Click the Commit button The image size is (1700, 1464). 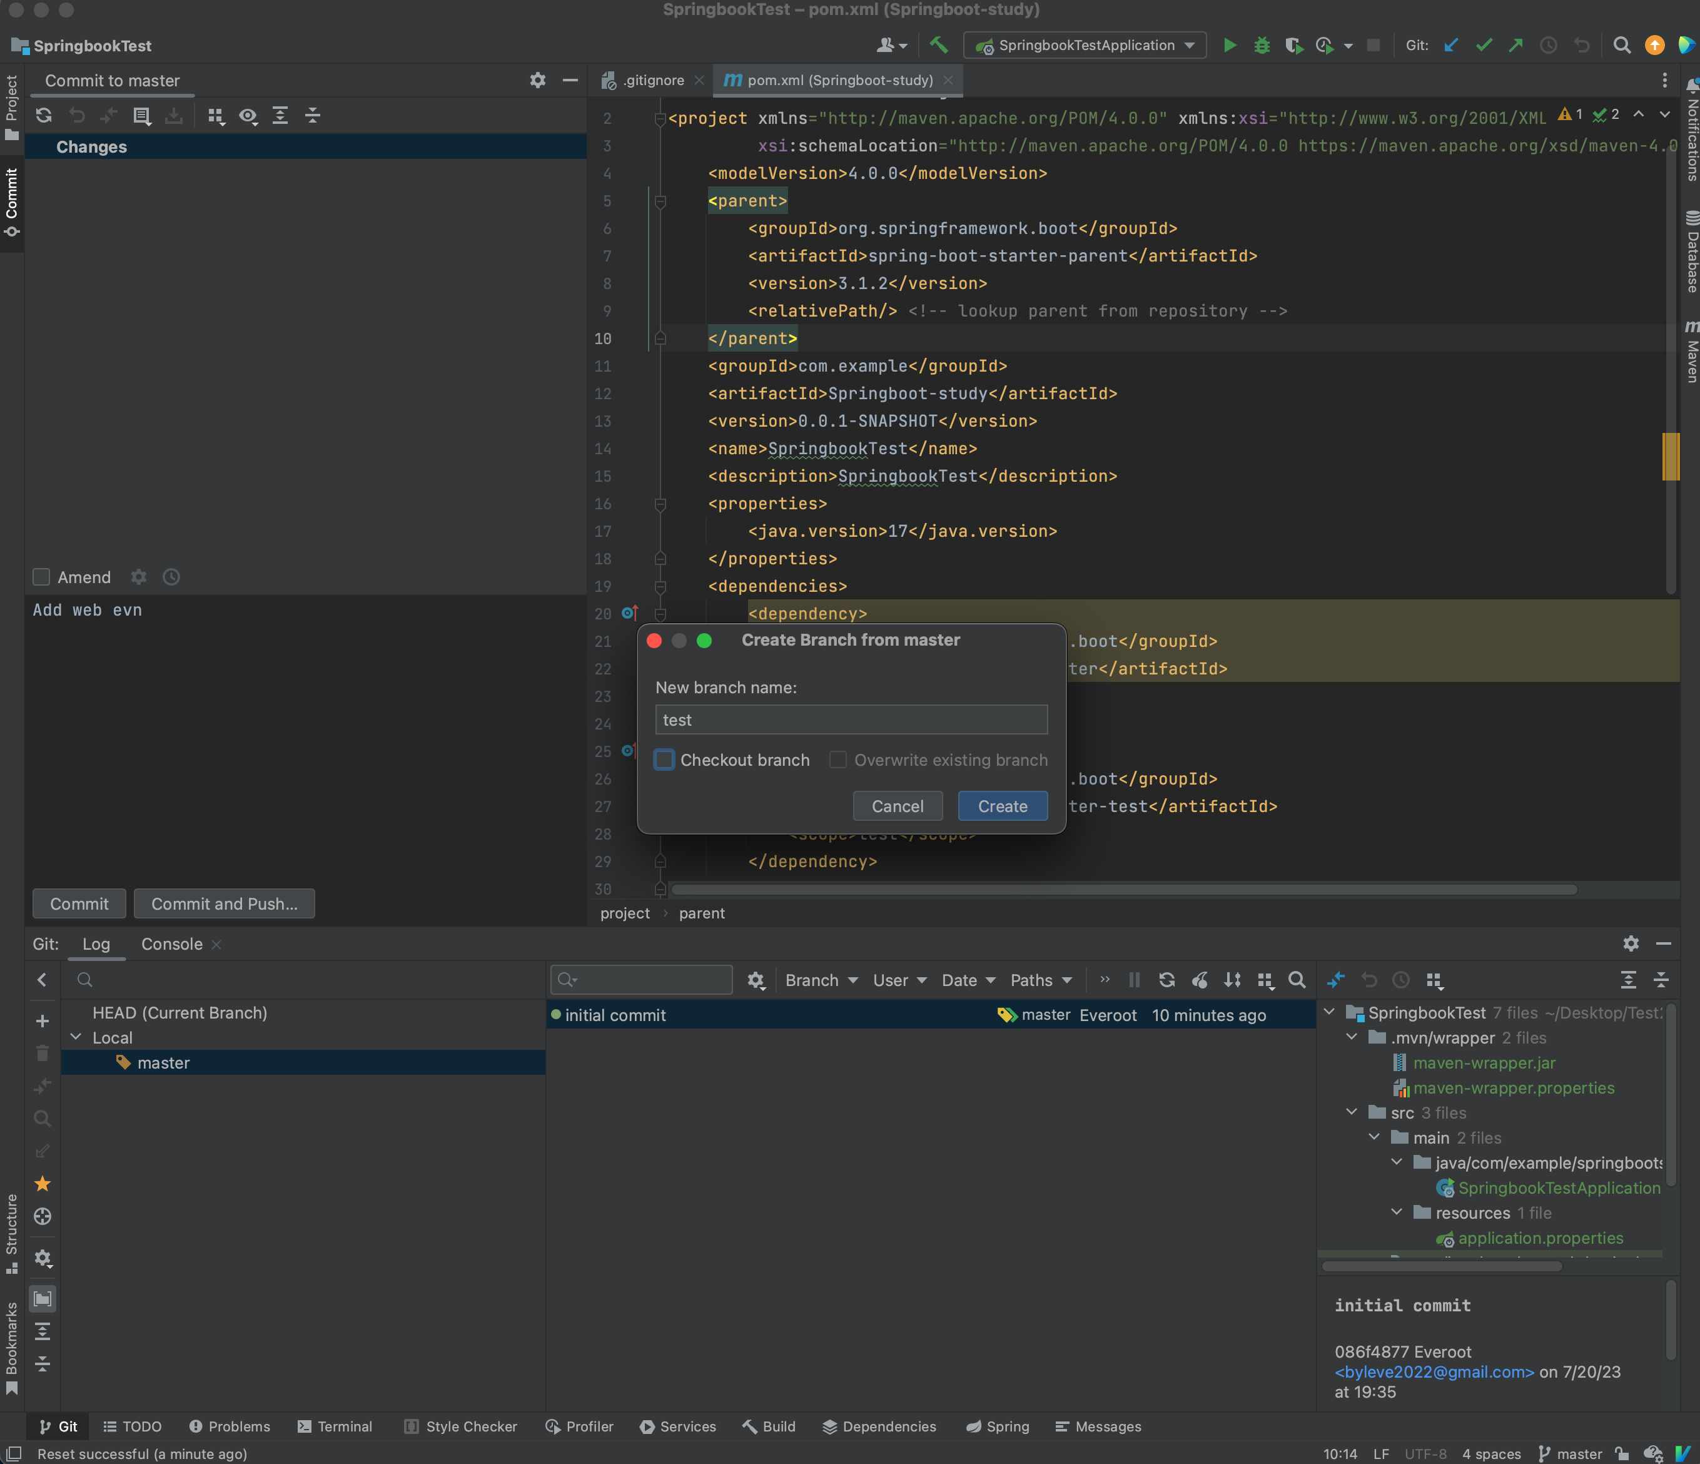click(79, 903)
